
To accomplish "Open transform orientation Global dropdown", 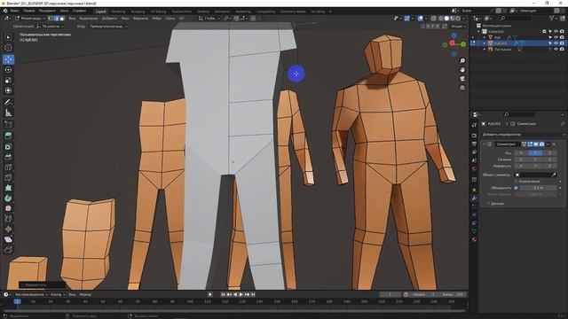I will [x=209, y=18].
